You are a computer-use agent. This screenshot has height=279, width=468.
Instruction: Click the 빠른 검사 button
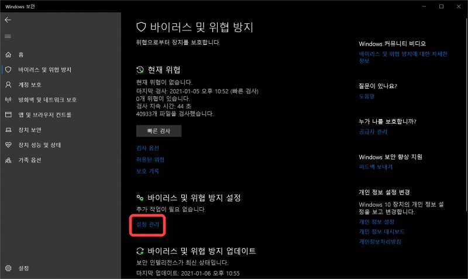click(x=159, y=131)
